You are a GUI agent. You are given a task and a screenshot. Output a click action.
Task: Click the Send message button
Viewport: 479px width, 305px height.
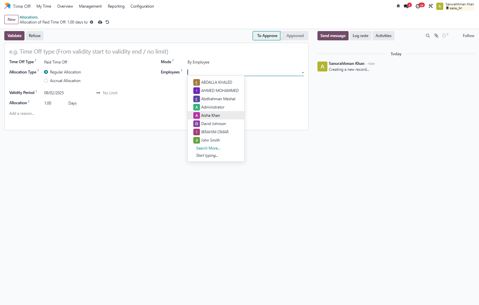pyautogui.click(x=333, y=36)
